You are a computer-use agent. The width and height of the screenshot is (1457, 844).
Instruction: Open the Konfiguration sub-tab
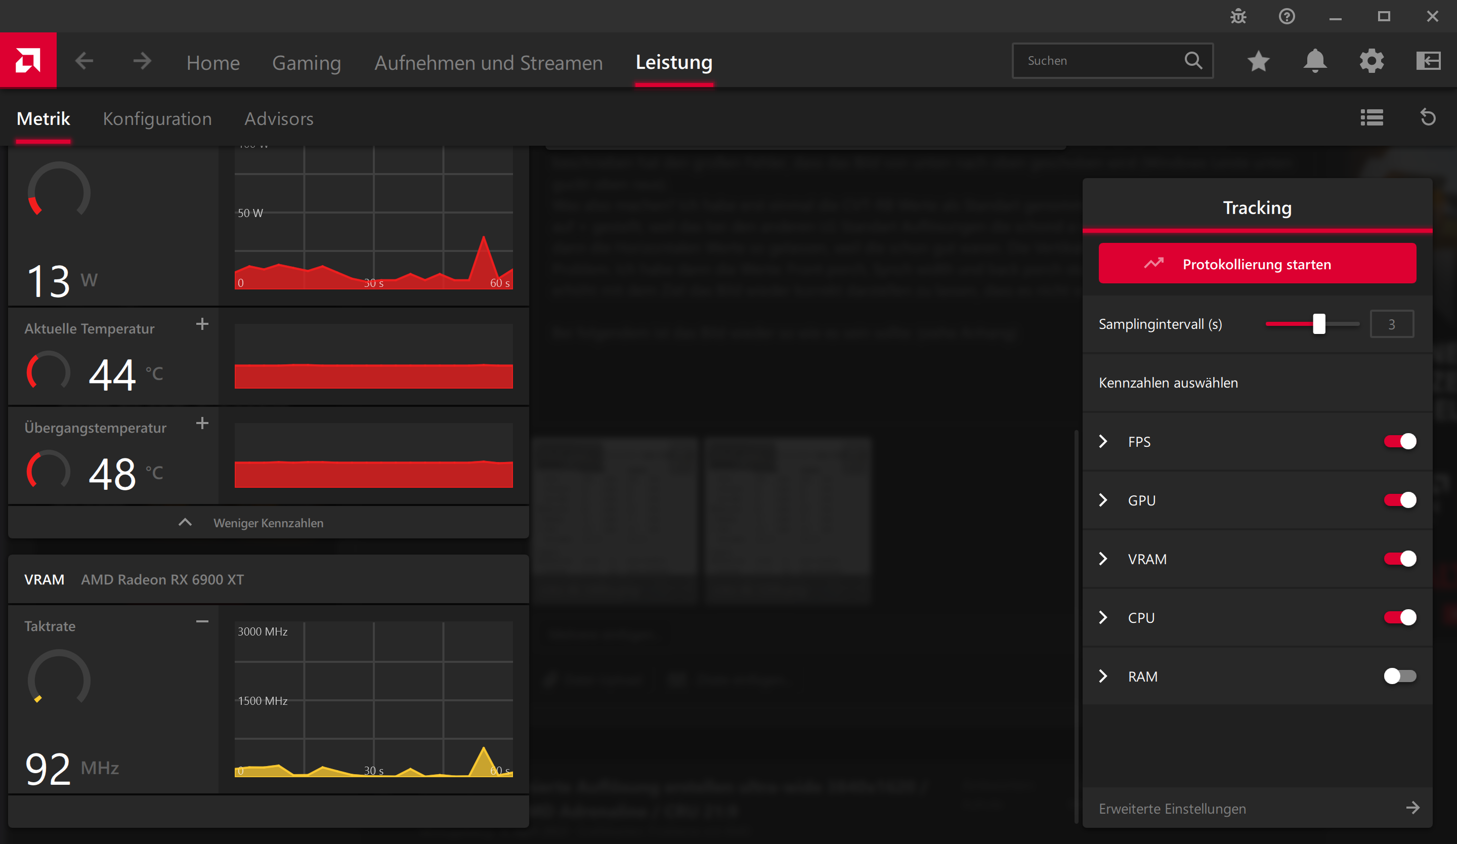[x=157, y=118]
